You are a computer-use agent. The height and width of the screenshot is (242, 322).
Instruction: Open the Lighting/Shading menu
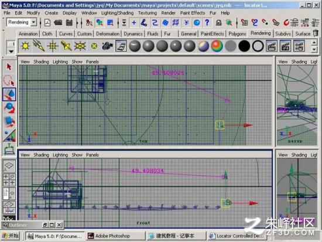tap(117, 13)
